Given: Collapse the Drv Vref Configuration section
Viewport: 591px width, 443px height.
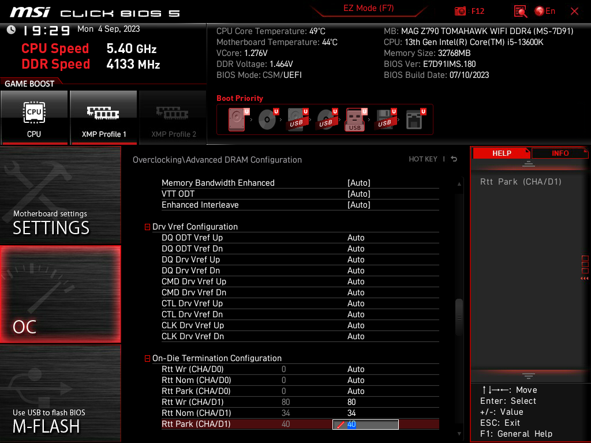Looking at the screenshot, I should [147, 227].
